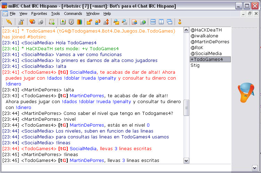The height and width of the screenshot is (173, 261).
Task: Open the Address Book icon
Action: (63, 22)
